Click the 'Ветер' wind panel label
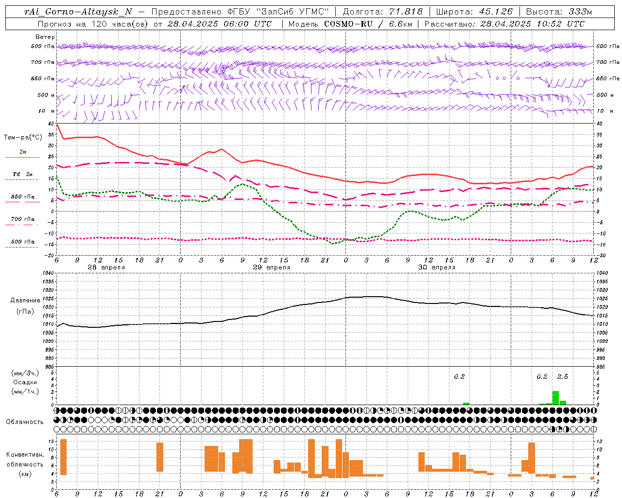Image resolution: width=622 pixels, height=498 pixels. tap(45, 37)
